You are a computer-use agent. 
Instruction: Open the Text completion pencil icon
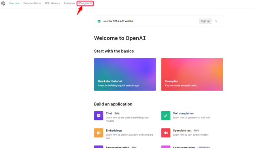[166, 116]
